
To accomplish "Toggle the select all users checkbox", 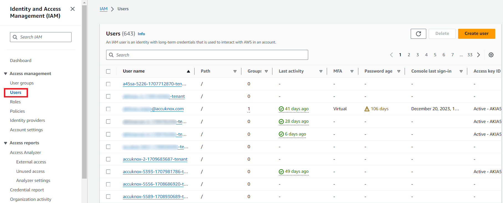I will (x=108, y=71).
